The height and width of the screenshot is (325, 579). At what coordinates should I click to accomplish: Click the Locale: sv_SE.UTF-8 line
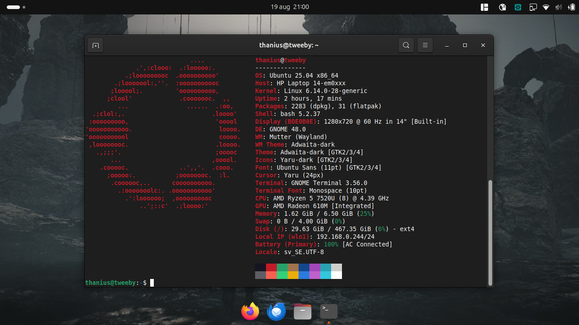click(289, 252)
